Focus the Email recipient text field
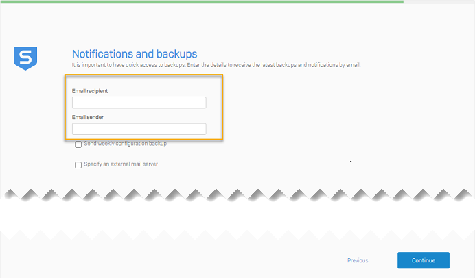The width and height of the screenshot is (475, 278). tap(139, 103)
